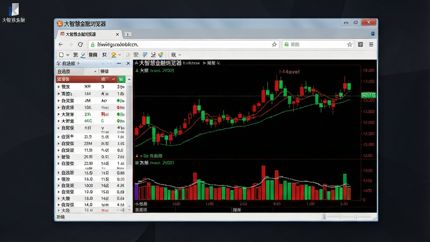Go back using the browser back arrow
The height and width of the screenshot is (242, 430).
coord(60,45)
